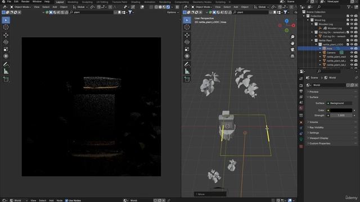Enable rendered shading mode in left viewport

click(168, 7)
